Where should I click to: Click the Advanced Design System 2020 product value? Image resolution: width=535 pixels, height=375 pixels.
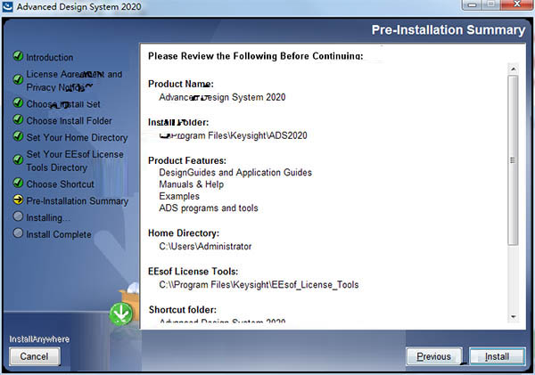(x=222, y=97)
